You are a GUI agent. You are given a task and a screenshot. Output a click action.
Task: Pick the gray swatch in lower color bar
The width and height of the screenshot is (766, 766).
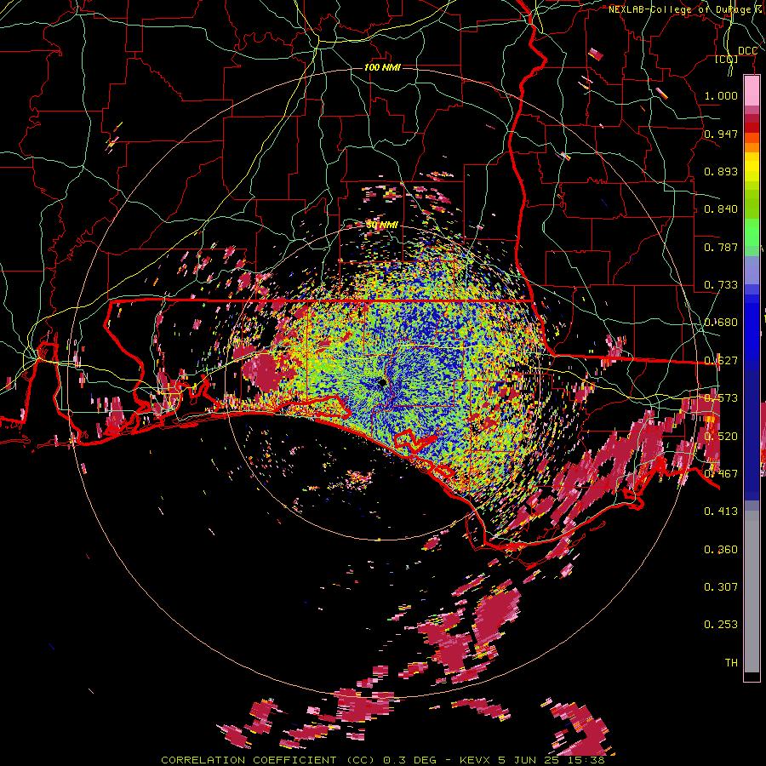[x=752, y=592]
